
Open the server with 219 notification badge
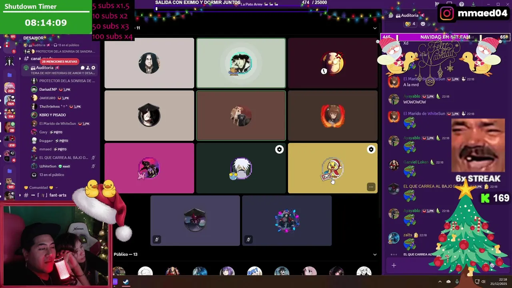pos(9,141)
